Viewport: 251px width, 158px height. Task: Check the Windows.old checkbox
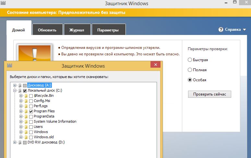tap(31, 137)
